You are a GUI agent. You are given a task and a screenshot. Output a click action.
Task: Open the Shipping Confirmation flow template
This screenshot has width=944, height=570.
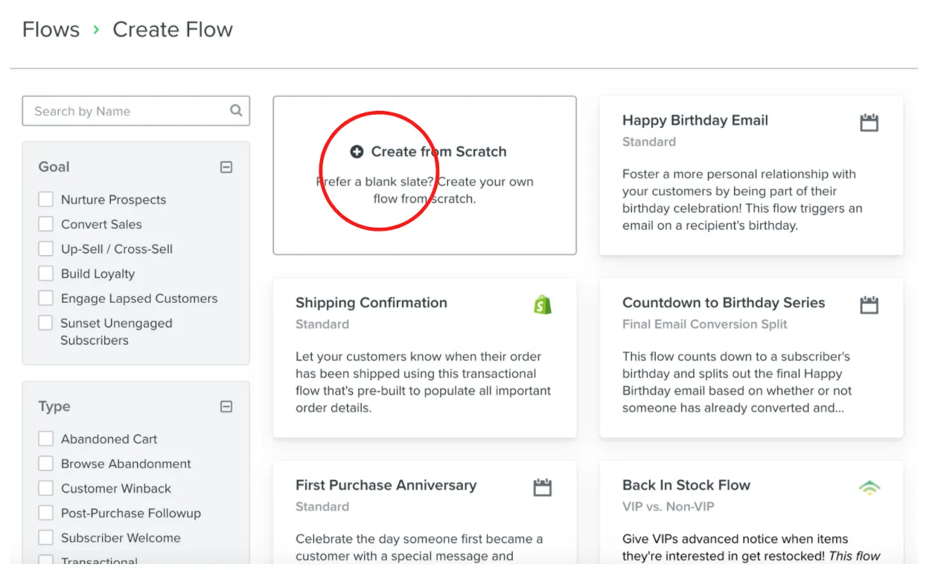pos(371,303)
